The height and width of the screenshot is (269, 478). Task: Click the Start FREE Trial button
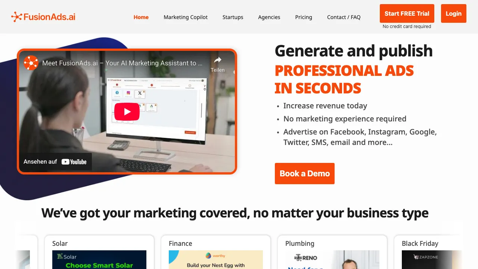point(407,13)
